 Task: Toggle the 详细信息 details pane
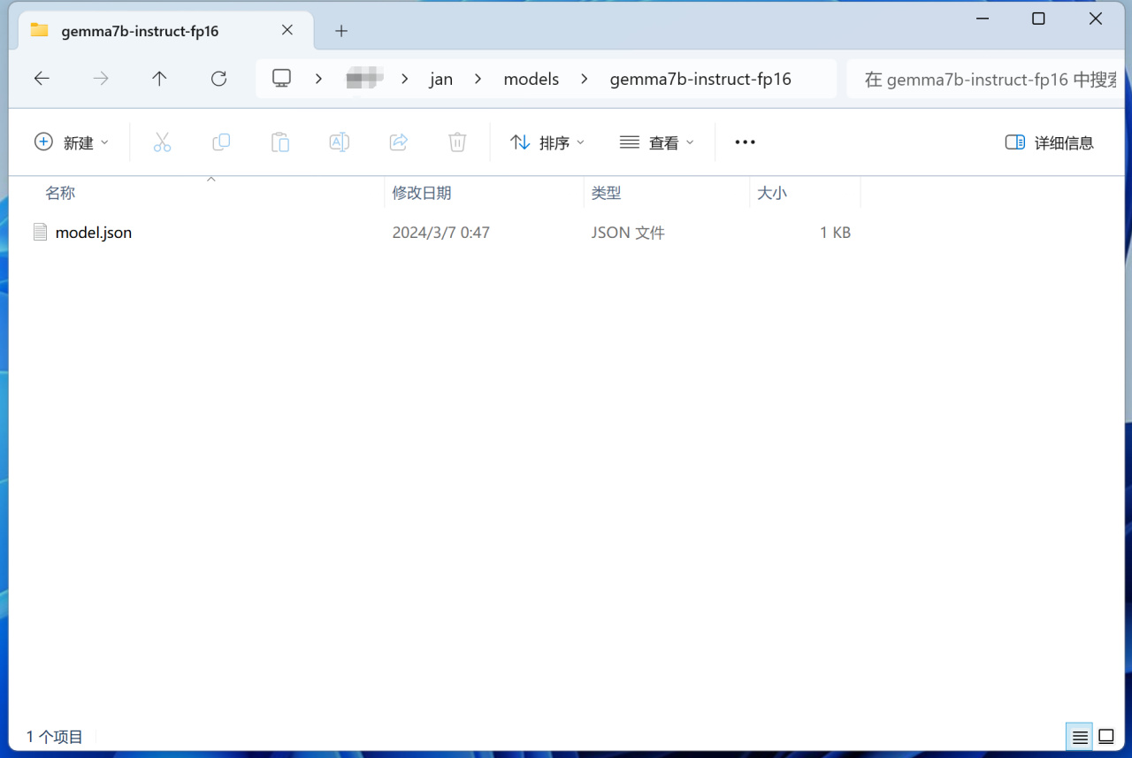point(1050,142)
